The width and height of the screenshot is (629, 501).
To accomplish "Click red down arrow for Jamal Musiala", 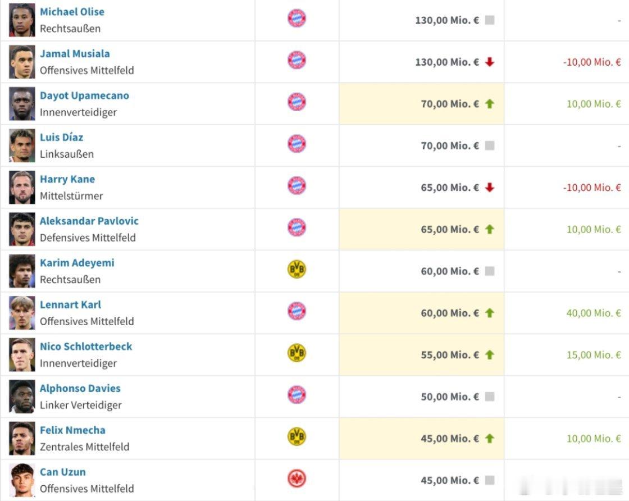I will pos(490,62).
